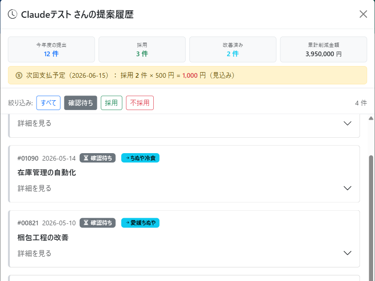Click the 確認待ち badge on #00821

pos(97,223)
